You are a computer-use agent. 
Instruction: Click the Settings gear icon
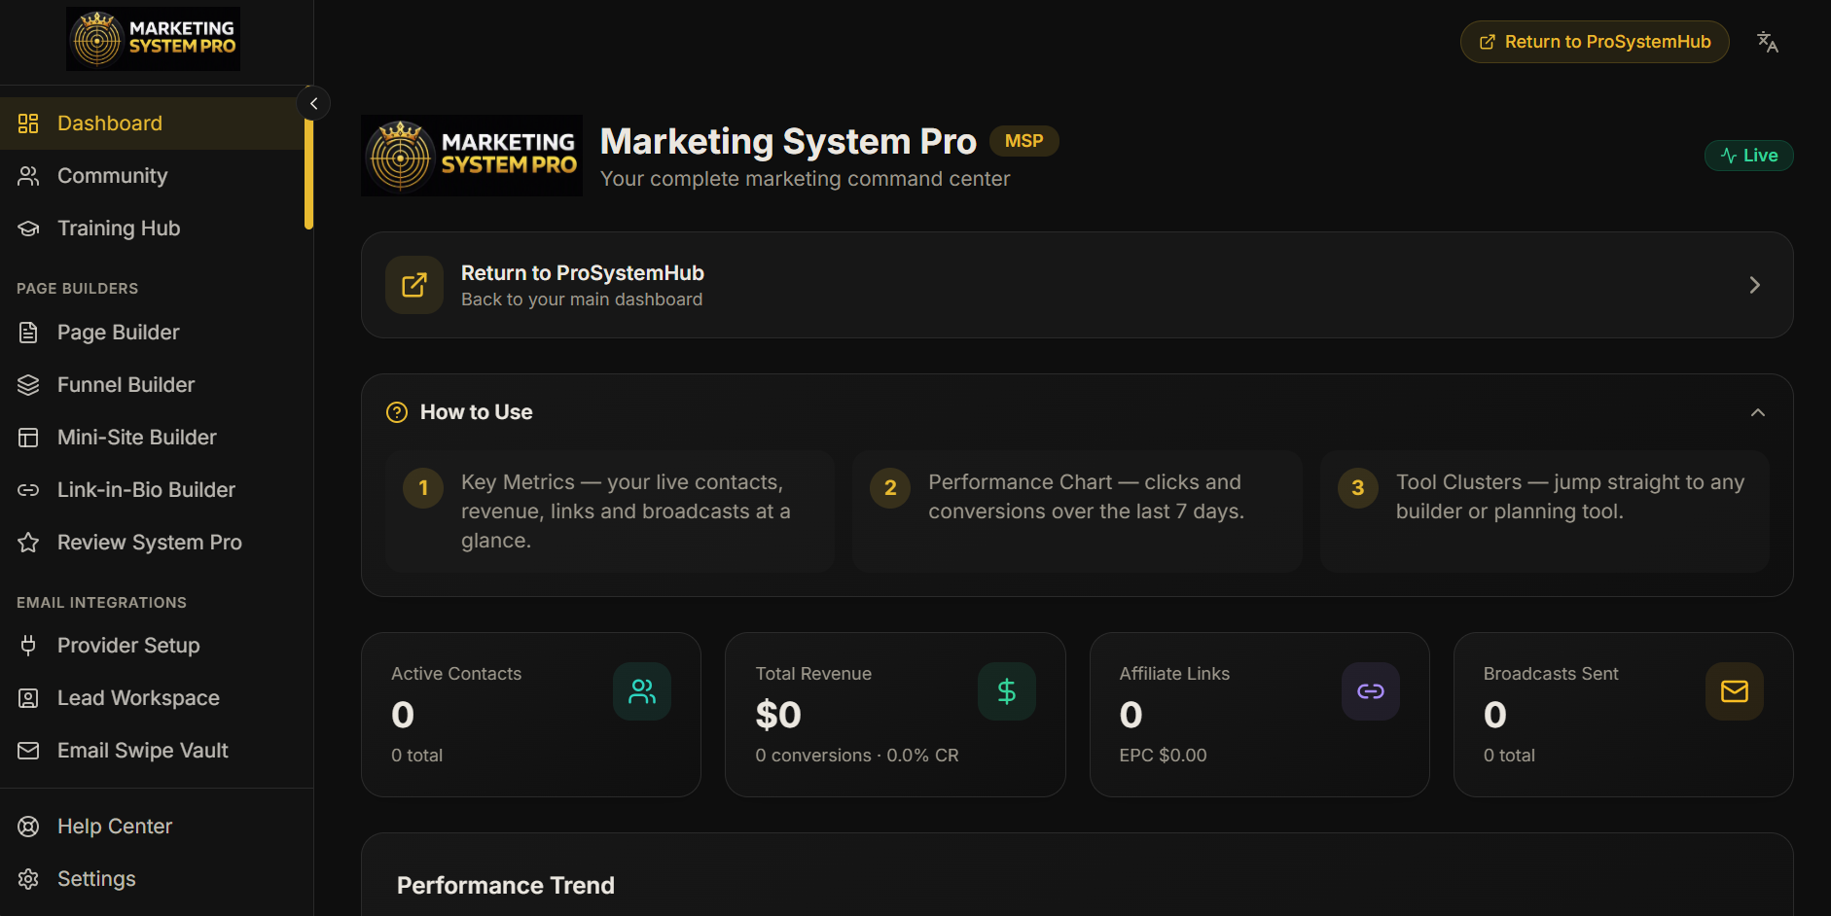(28, 879)
